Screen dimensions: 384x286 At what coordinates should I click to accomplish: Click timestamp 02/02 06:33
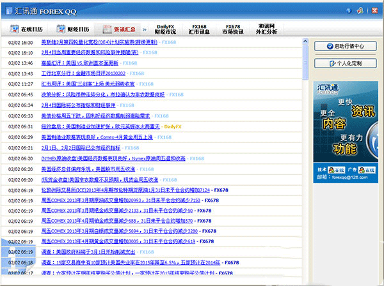point(20,116)
